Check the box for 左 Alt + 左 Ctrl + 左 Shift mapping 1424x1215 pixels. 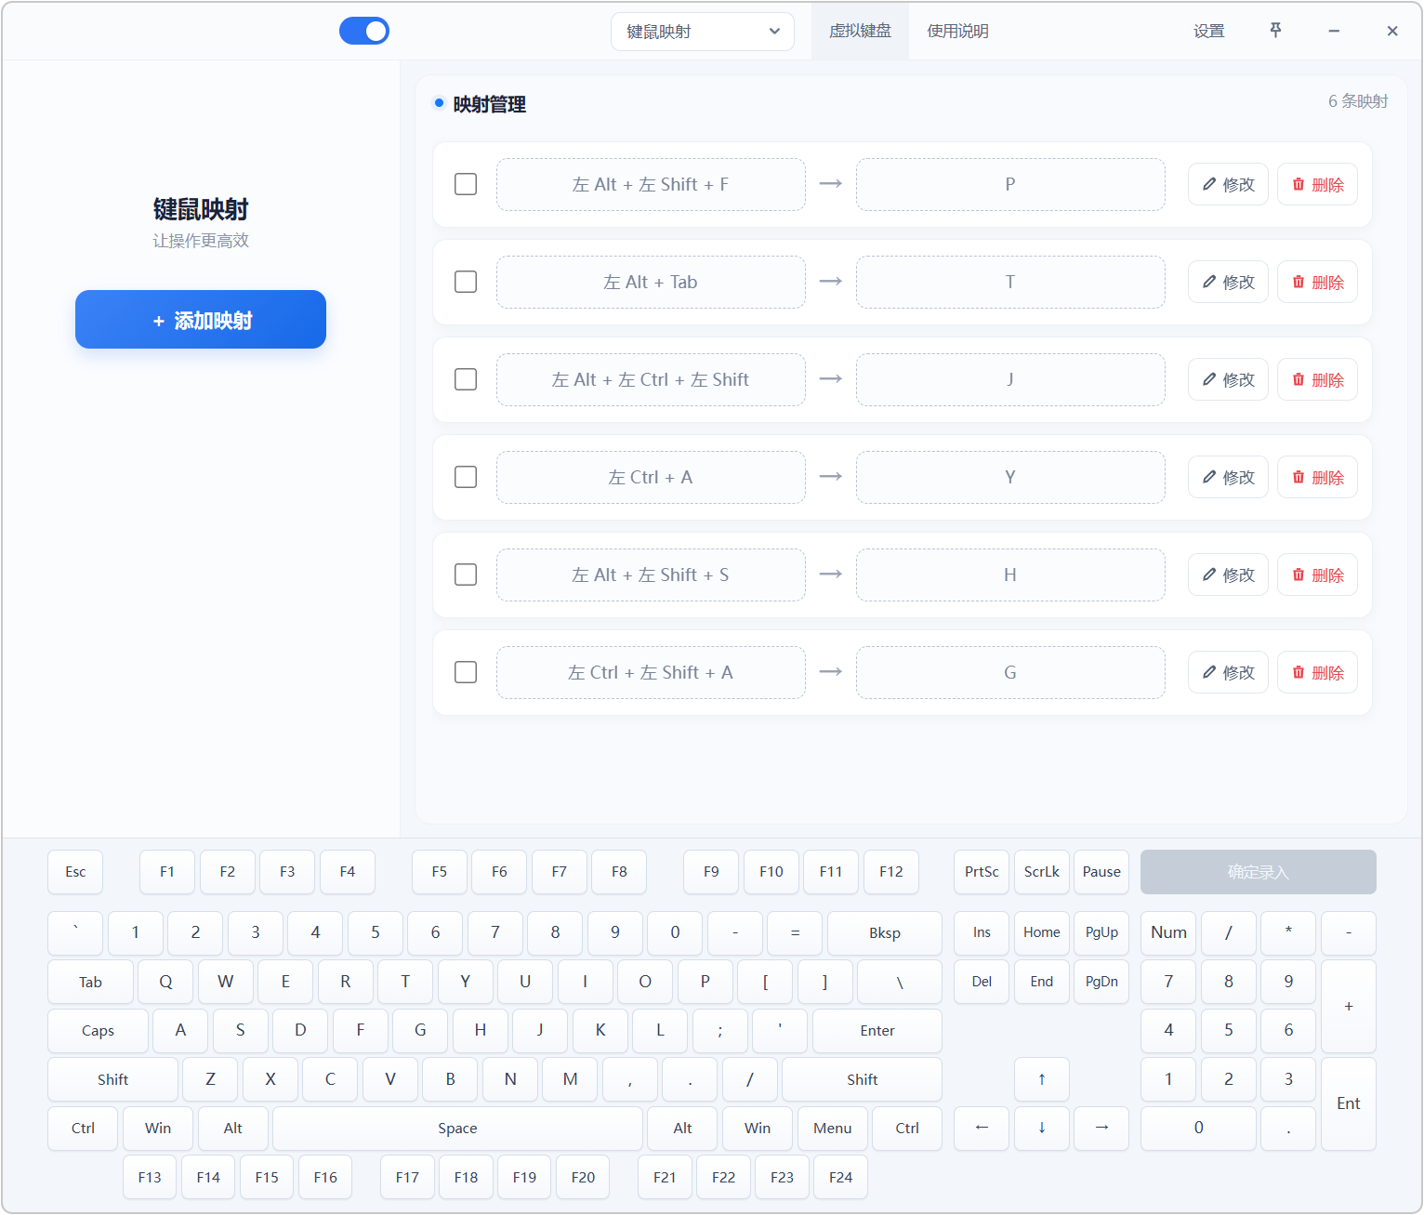coord(466,379)
